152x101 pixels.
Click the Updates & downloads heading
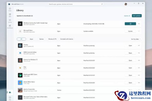click(x=25, y=16)
